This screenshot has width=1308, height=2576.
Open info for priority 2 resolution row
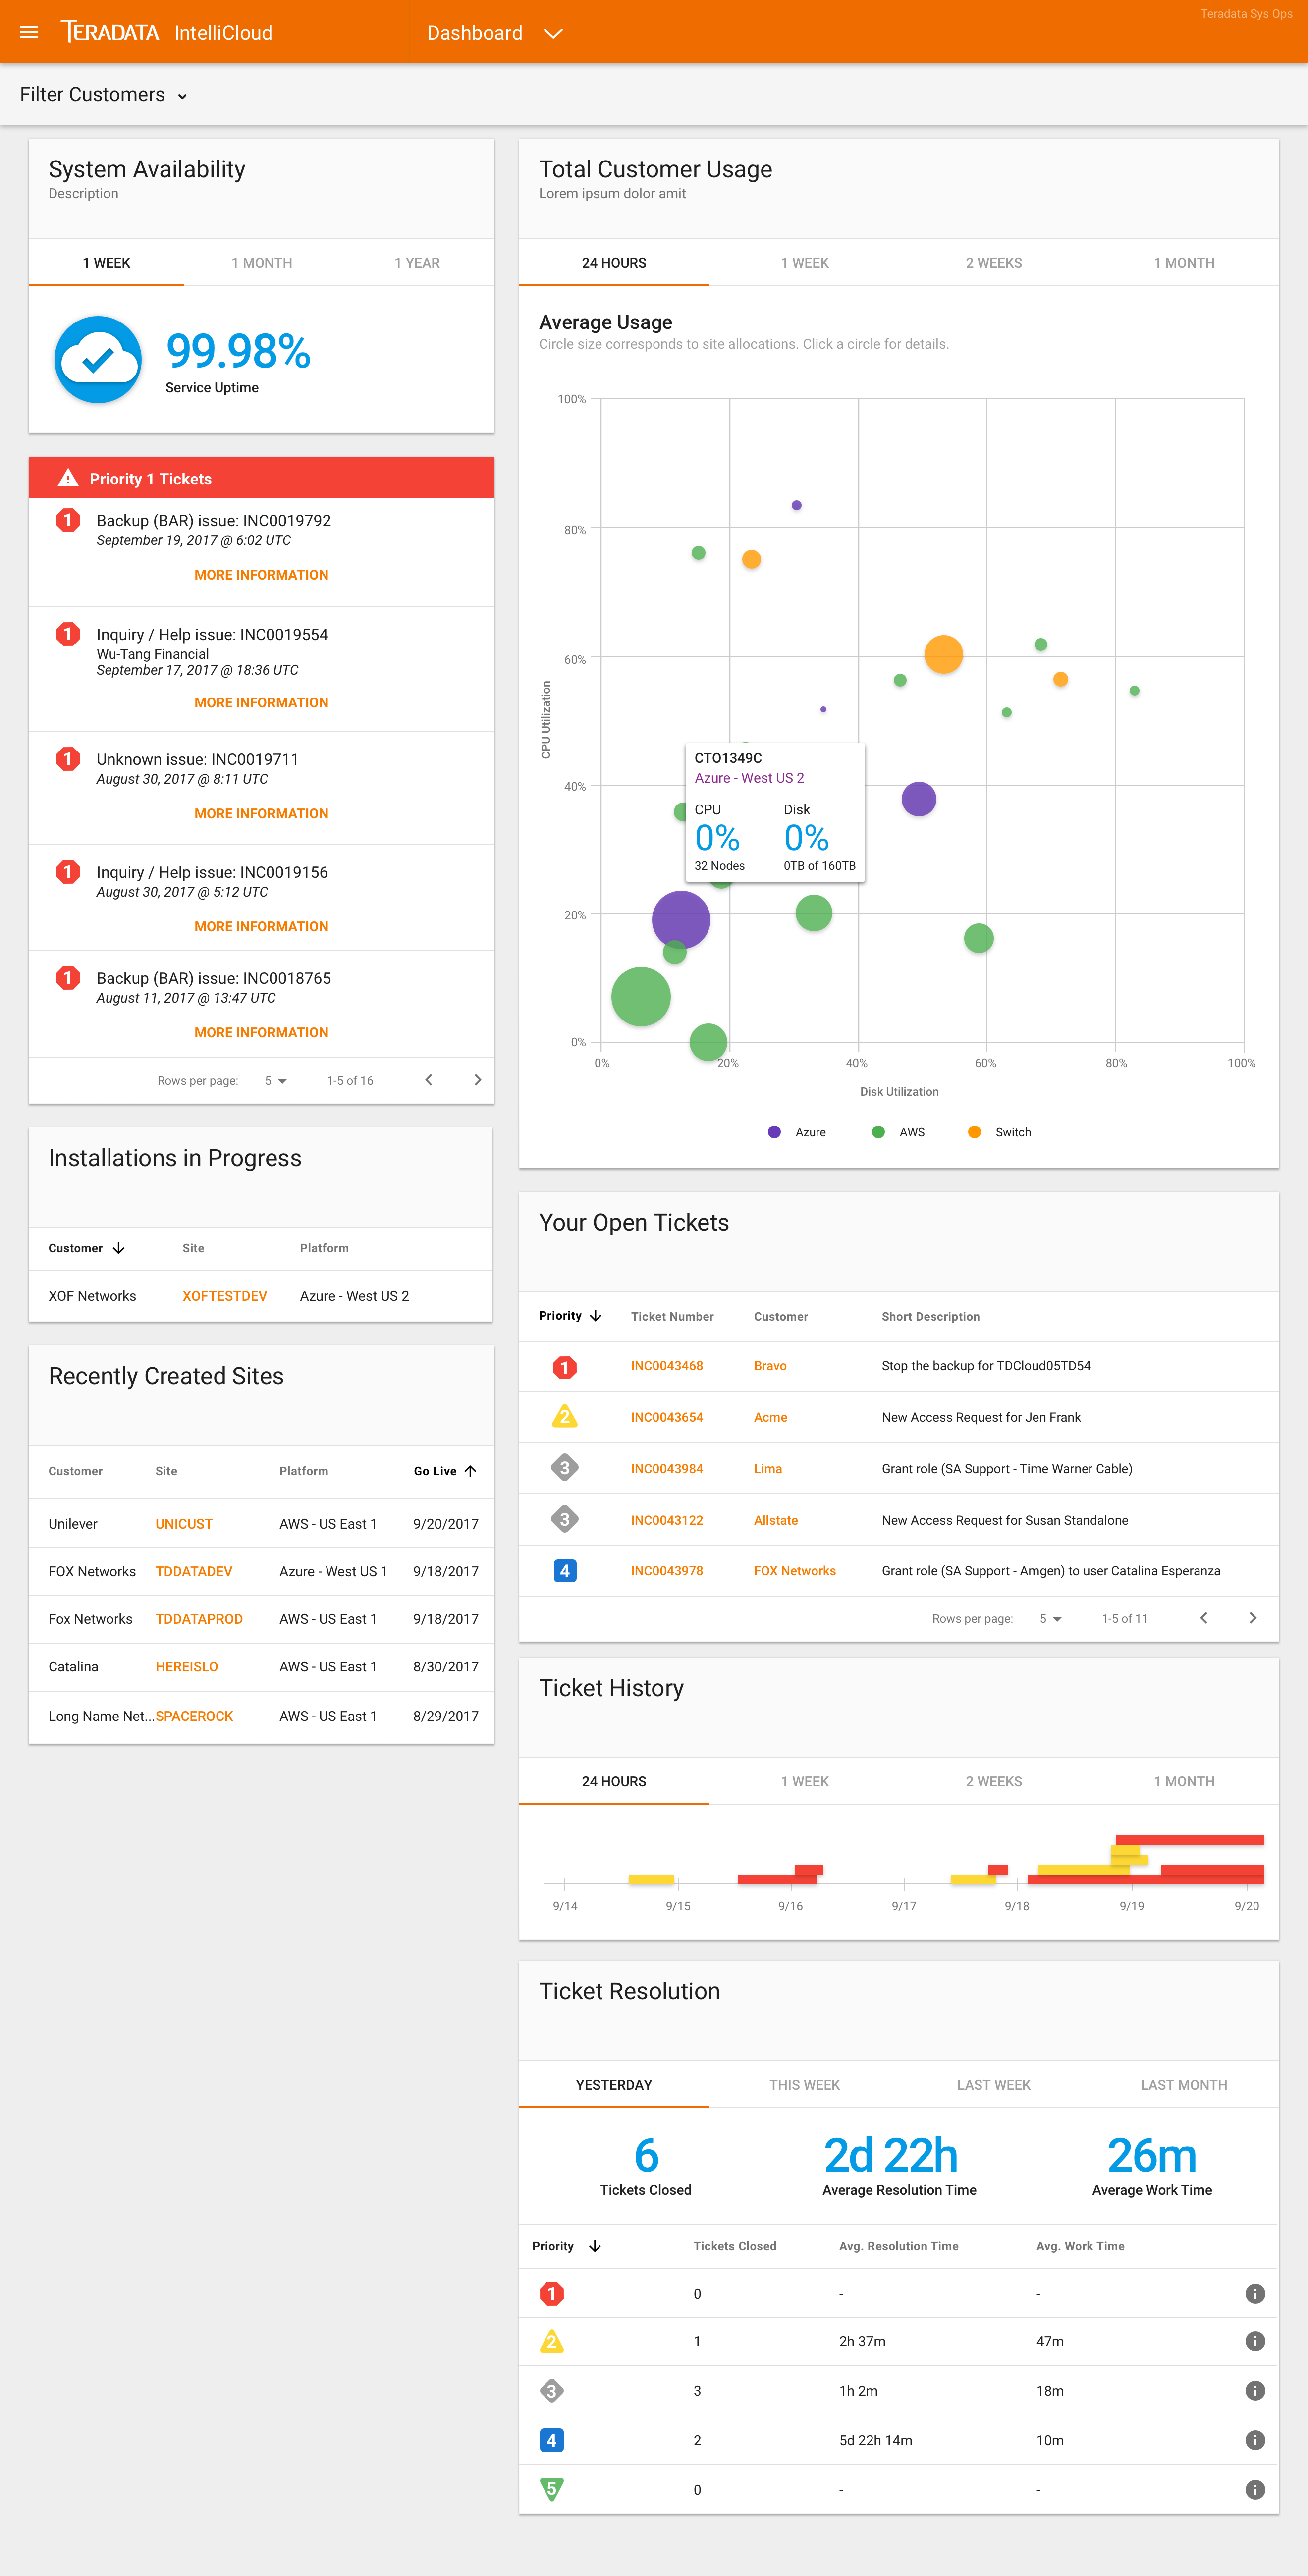tap(1255, 2341)
